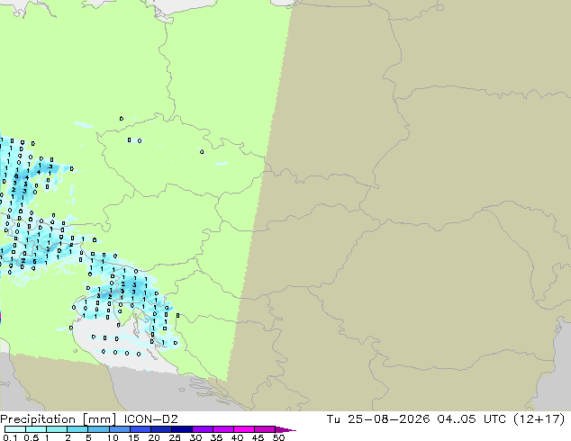Click the 40–45 mm magenta swatch
This screenshot has width=571, height=441.
click(x=244, y=429)
